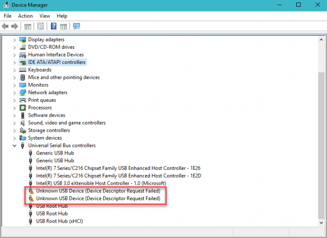
Task: Click the Device Manager title bar app icon
Action: 6,5
